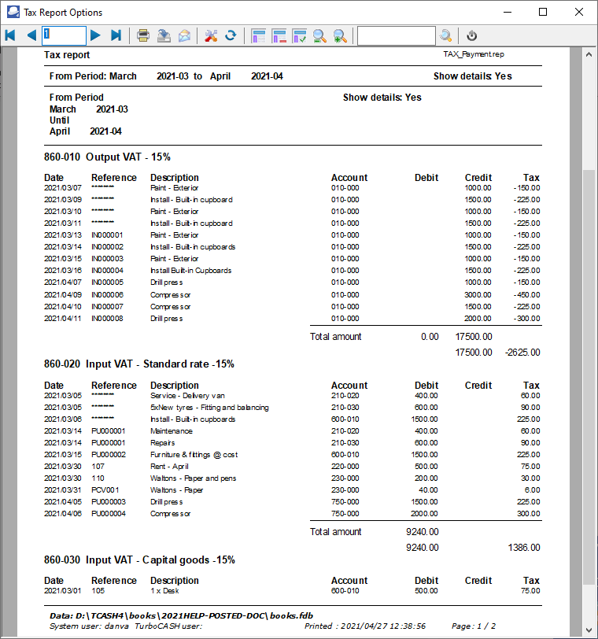
Task: Jump to the last report page
Action: [116, 35]
